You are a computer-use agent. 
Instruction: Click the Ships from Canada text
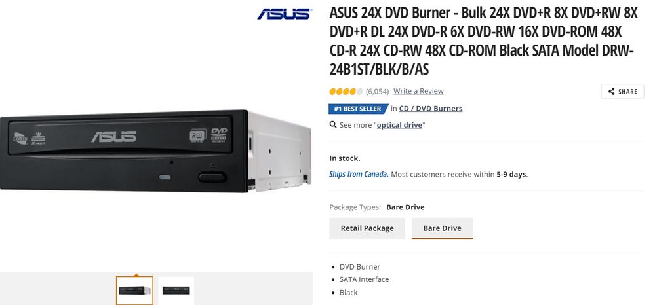point(359,174)
